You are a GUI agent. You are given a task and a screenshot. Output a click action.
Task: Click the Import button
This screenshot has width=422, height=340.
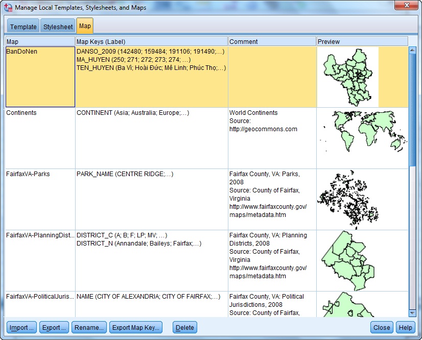coord(21,328)
